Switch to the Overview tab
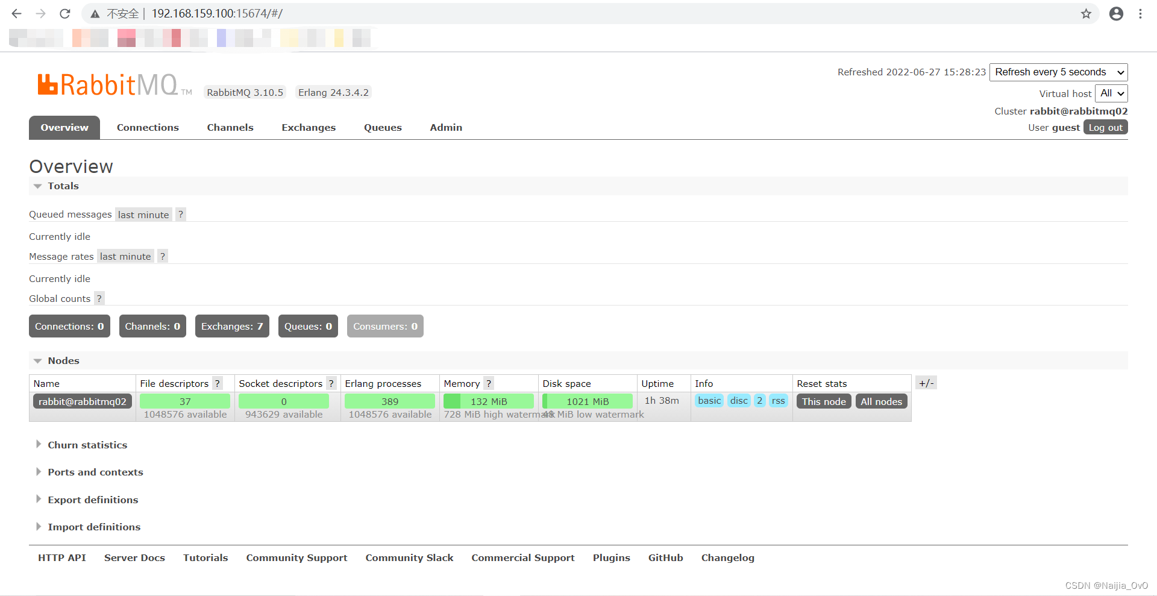Screen dimensions: 1157x596 [x=64, y=127]
